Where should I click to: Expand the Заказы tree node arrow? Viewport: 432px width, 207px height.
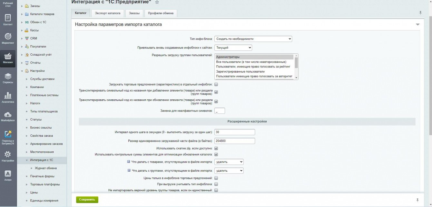(x=22, y=6)
